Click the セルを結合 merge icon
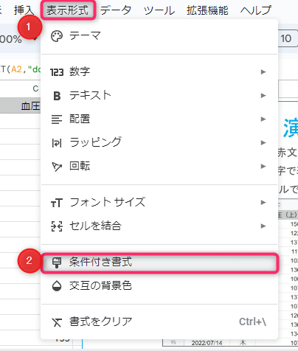This screenshot has height=351, width=298. (x=57, y=226)
